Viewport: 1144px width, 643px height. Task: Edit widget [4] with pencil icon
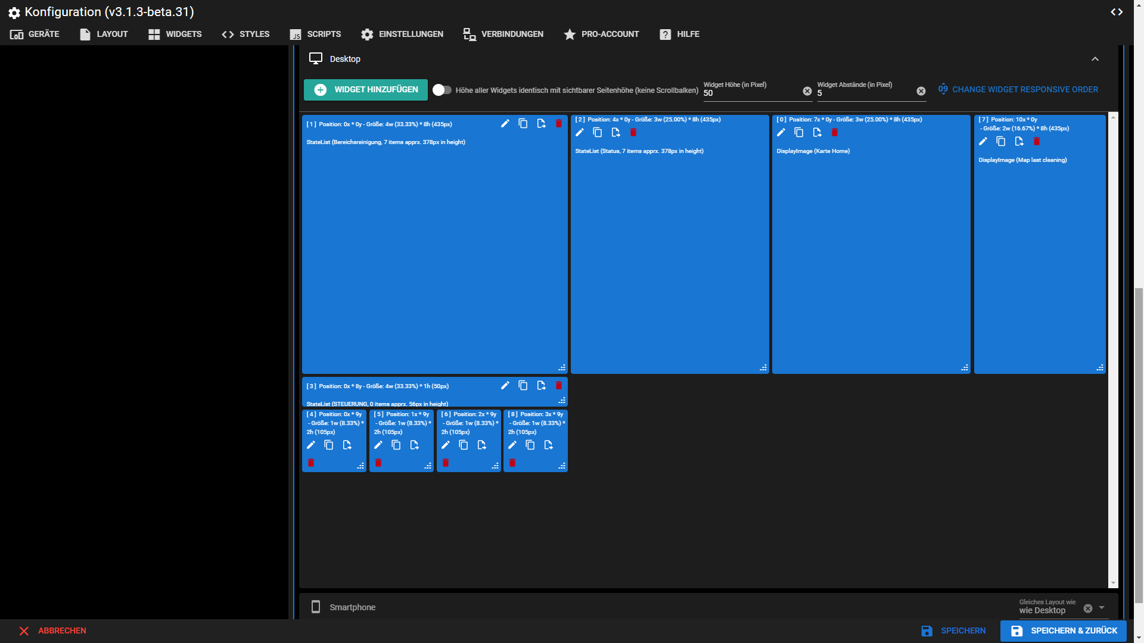310,445
